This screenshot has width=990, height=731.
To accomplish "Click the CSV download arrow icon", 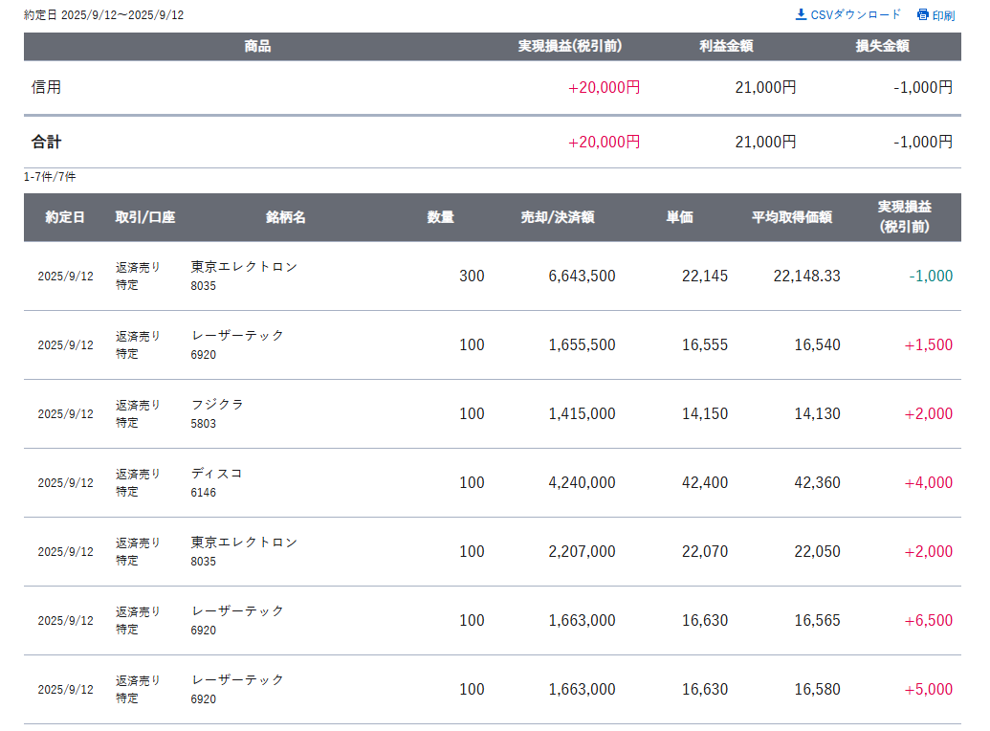I will pyautogui.click(x=801, y=14).
